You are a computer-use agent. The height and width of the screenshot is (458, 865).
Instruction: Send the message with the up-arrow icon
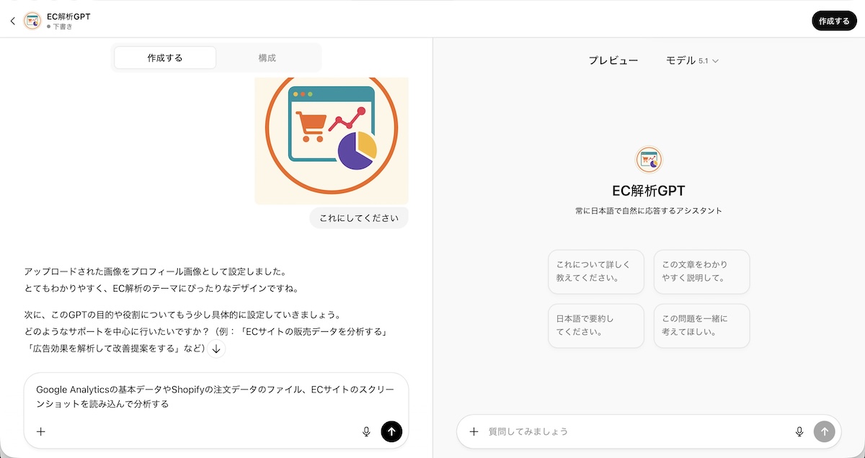pos(391,431)
